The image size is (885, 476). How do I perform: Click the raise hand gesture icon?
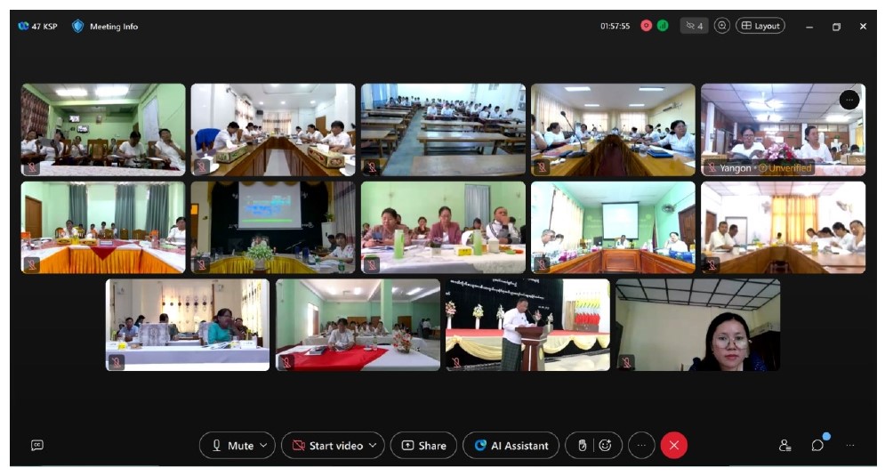[583, 446]
